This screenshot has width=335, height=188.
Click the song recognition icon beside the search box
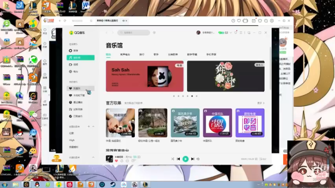click(154, 33)
